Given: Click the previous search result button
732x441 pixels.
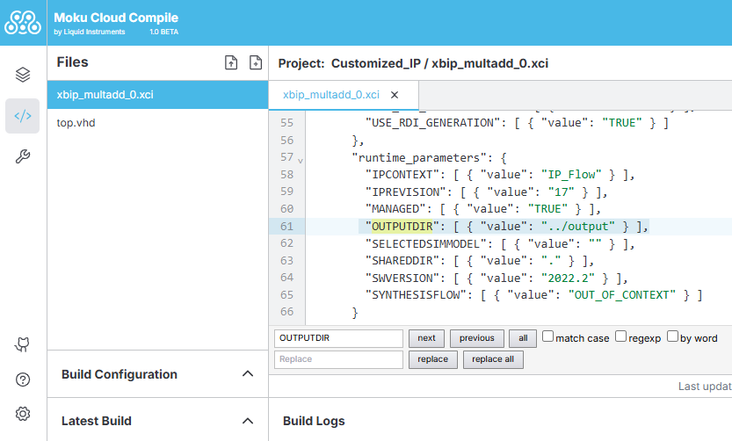Looking at the screenshot, I should point(476,338).
